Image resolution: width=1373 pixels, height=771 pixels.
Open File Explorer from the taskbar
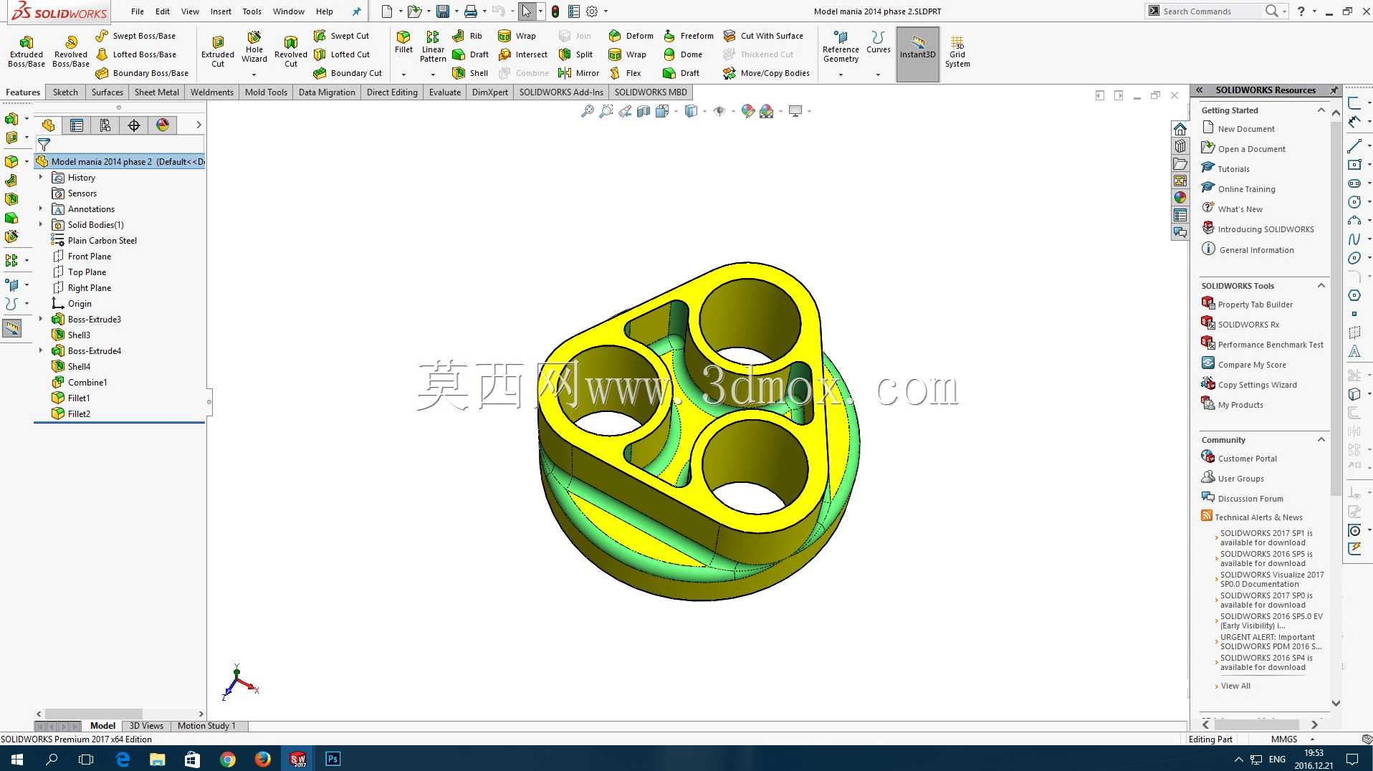[x=158, y=759]
